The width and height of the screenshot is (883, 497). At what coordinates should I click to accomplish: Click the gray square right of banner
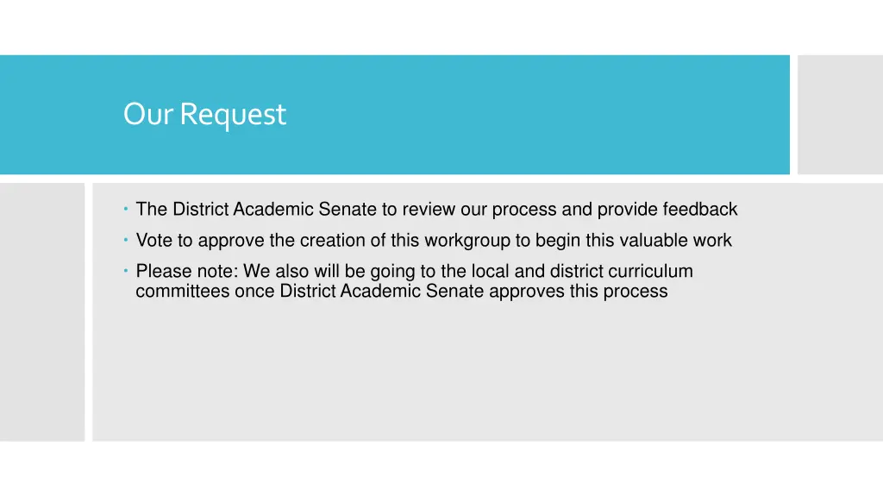tap(840, 115)
